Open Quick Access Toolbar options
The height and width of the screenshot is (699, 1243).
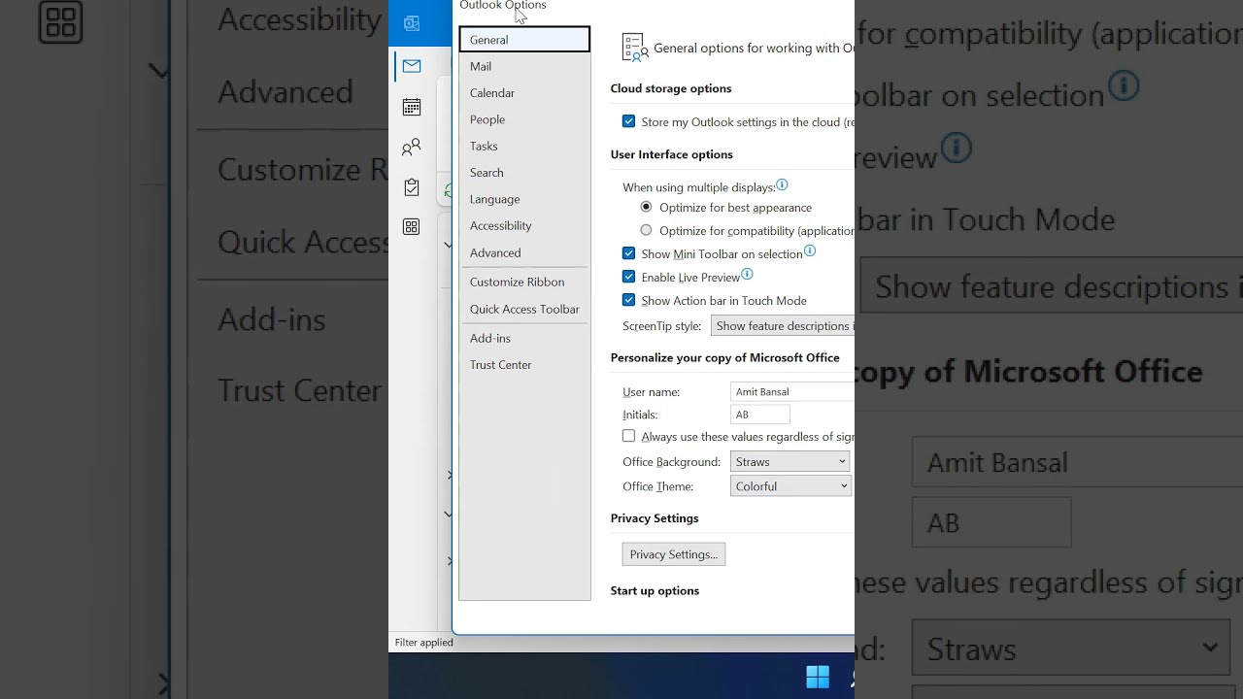(x=524, y=309)
